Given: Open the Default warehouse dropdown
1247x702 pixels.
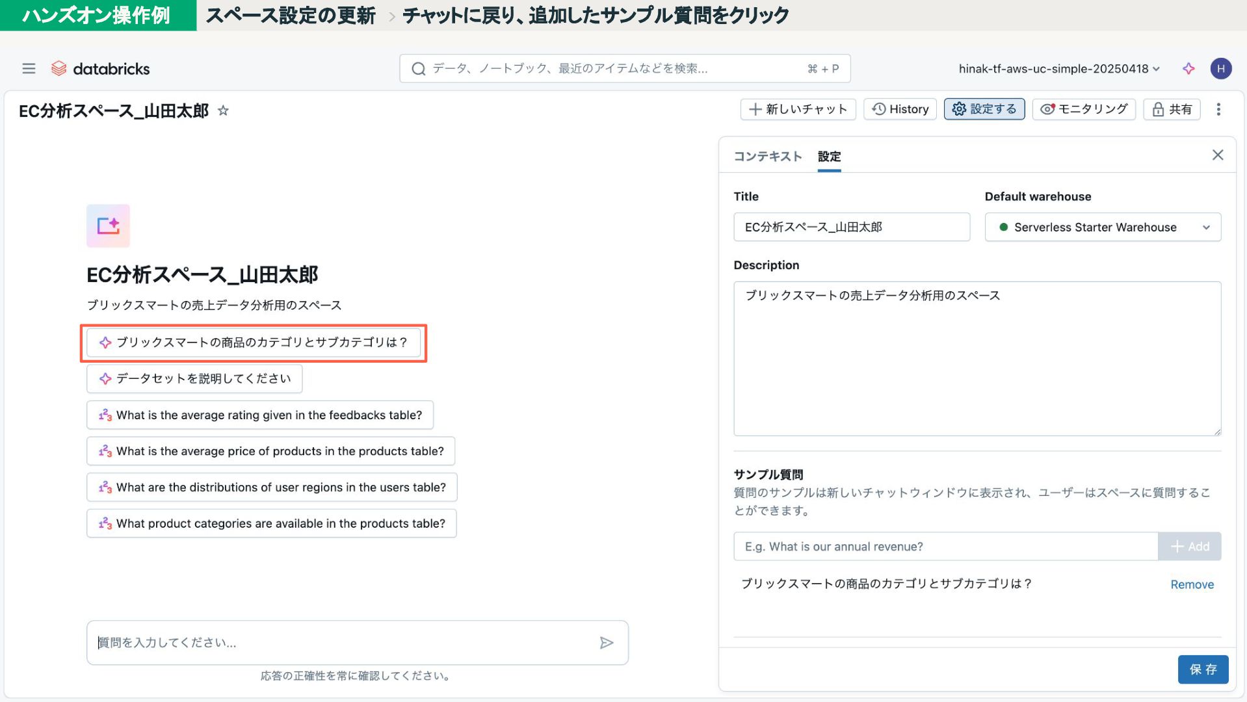Looking at the screenshot, I should point(1103,227).
